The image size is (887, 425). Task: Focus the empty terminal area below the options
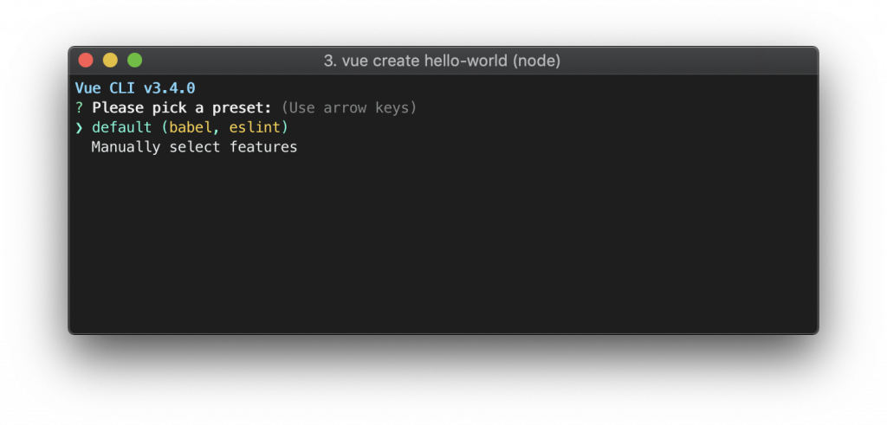coord(442,251)
